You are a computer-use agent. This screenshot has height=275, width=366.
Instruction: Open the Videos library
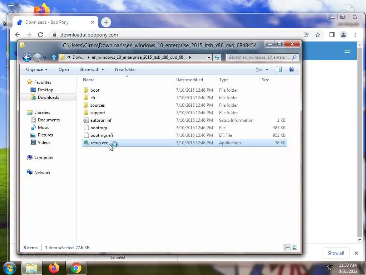(44, 143)
